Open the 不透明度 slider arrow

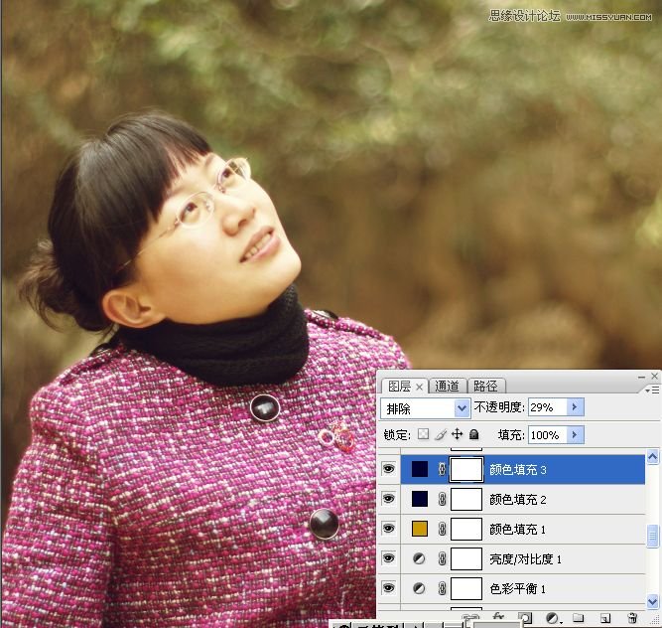pos(575,407)
